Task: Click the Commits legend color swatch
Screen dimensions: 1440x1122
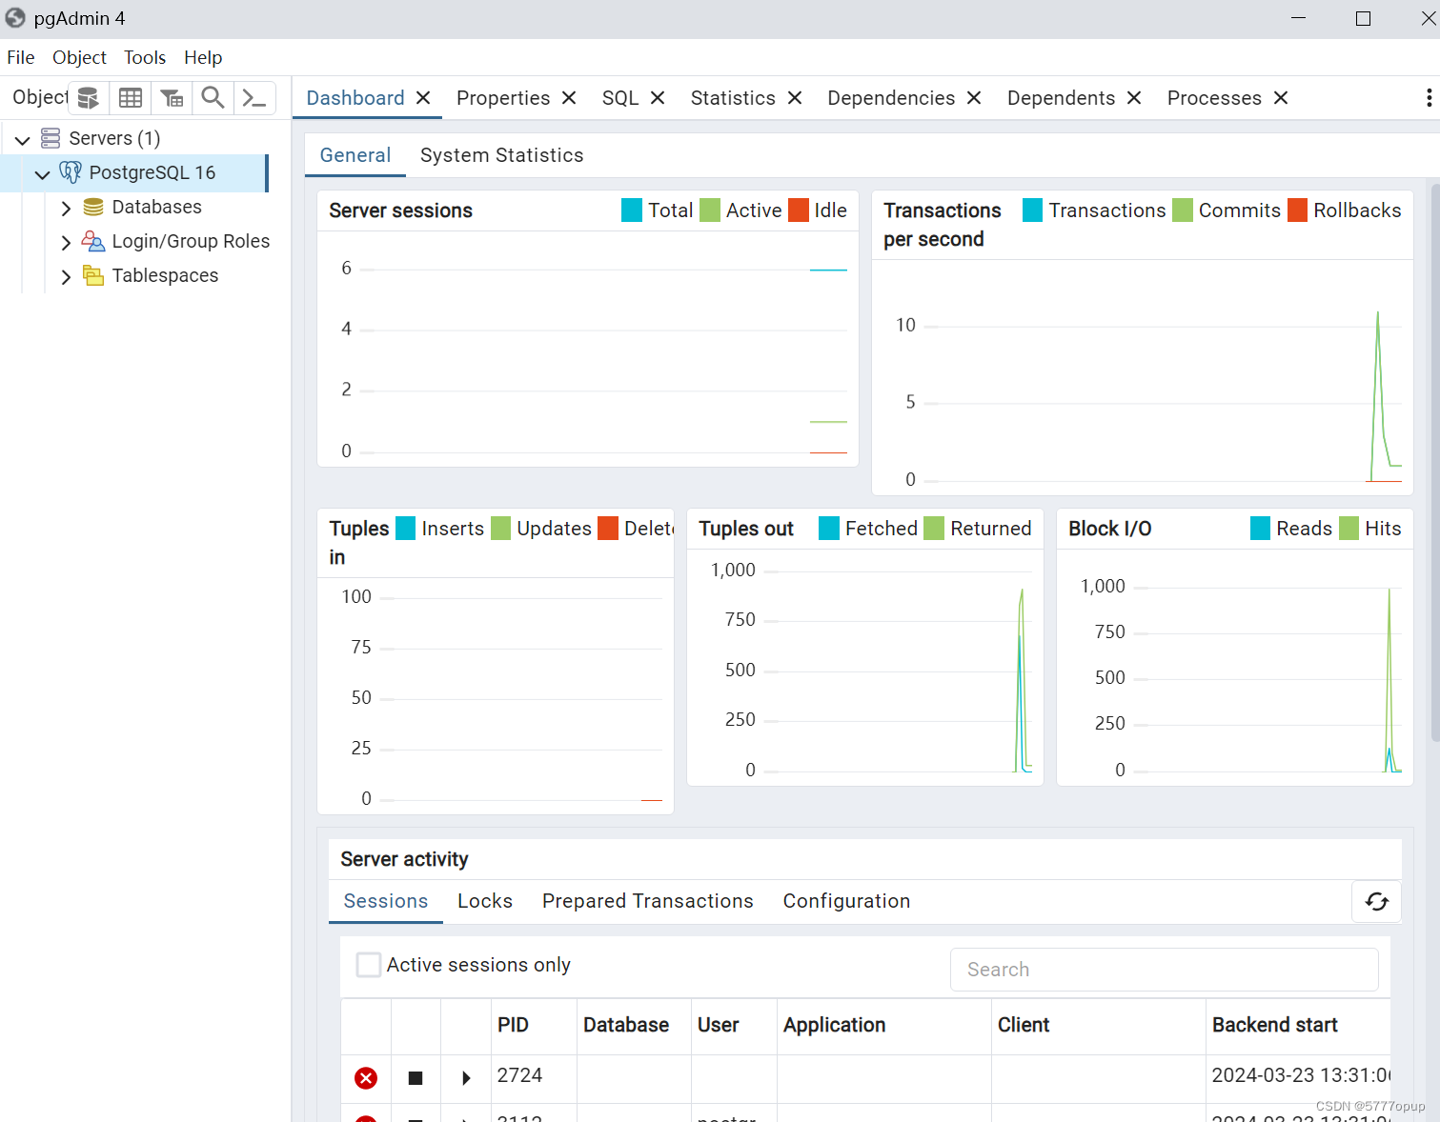Action: coord(1183,210)
